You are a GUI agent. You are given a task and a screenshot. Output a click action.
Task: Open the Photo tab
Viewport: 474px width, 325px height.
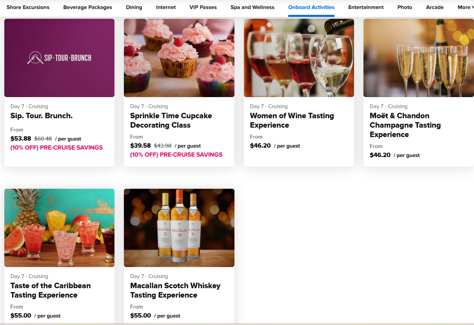coord(405,7)
